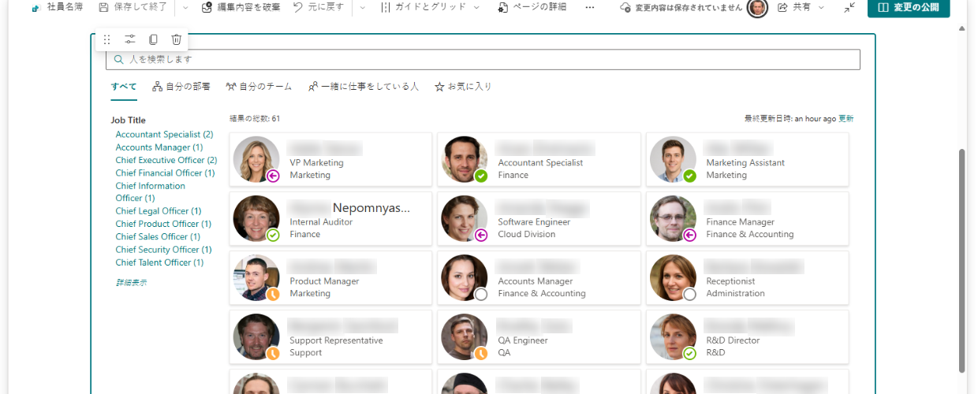Click offline badge on Accounts Manager card
The width and height of the screenshot is (978, 394).
pos(481,294)
